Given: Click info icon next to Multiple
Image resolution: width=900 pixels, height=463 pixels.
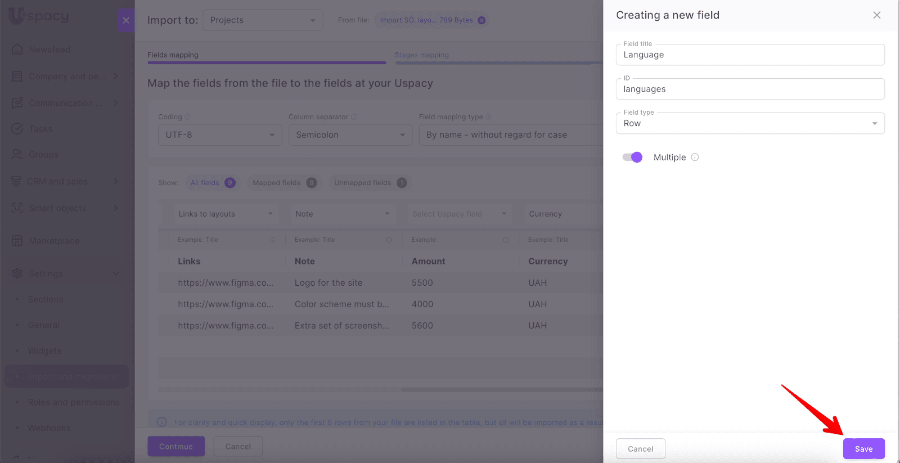Looking at the screenshot, I should point(695,158).
